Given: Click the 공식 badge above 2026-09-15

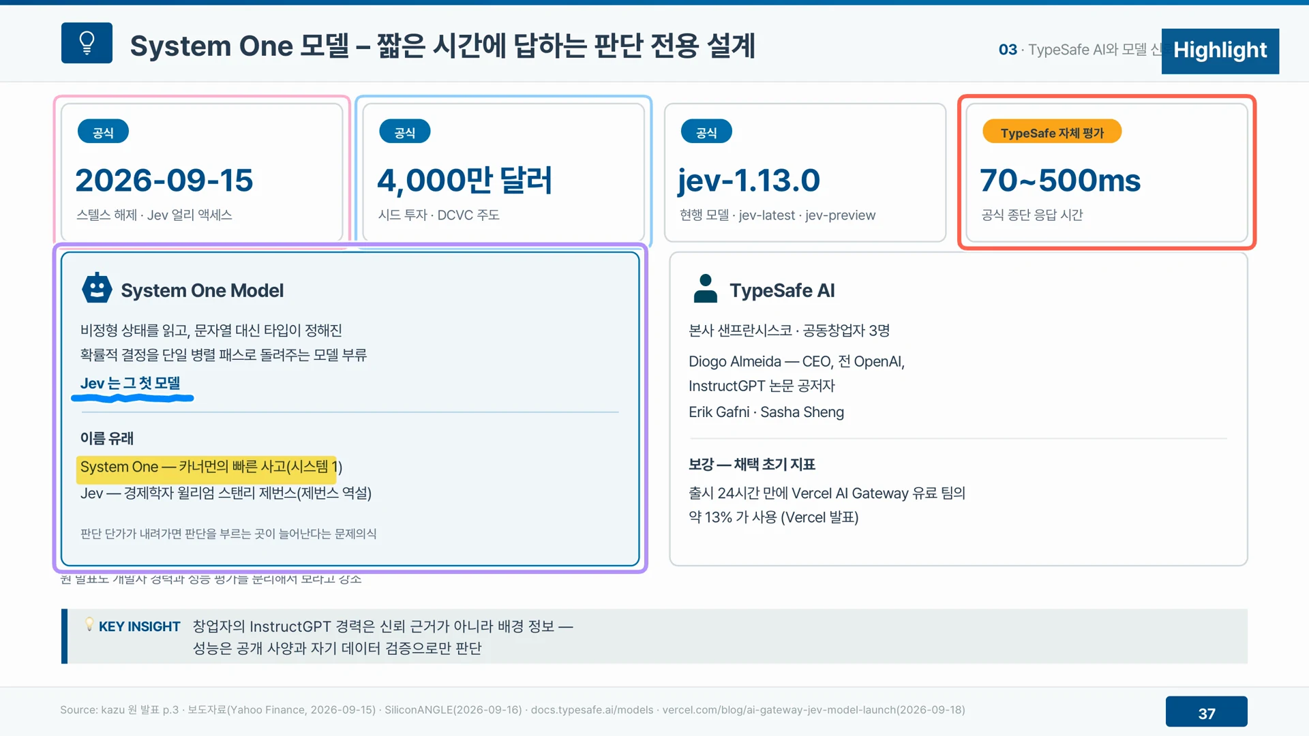Looking at the screenshot, I should tap(103, 132).
